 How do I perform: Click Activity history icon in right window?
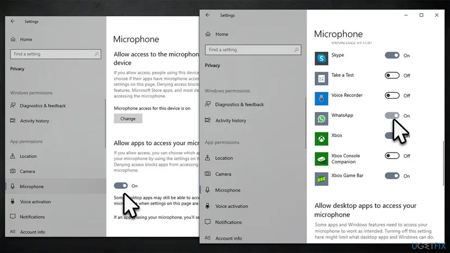point(208,121)
